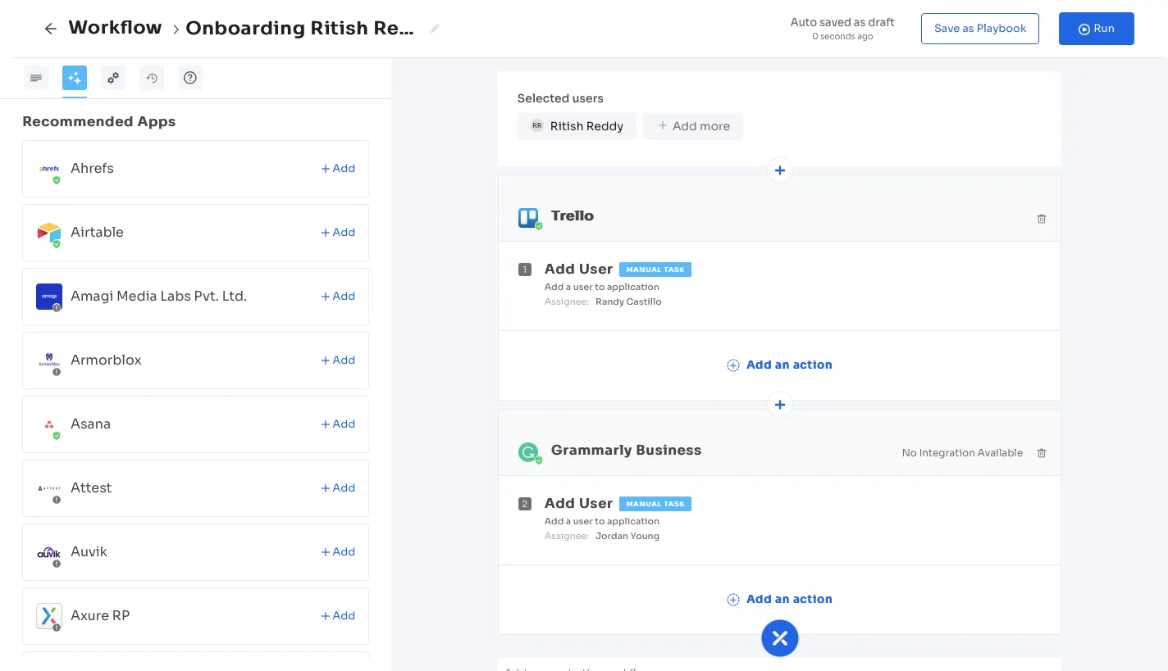
Task: Add an action under Grammarly Business
Action: pos(780,600)
